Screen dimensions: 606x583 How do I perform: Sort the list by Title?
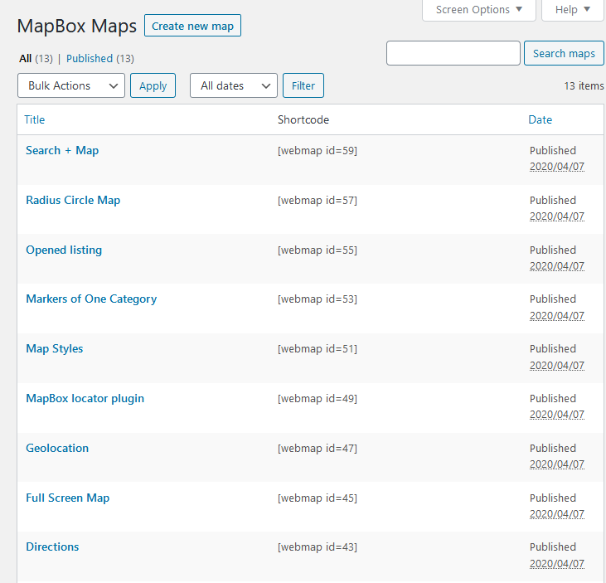pos(34,119)
